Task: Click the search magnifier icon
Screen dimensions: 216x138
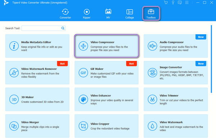Action: pos(63,28)
